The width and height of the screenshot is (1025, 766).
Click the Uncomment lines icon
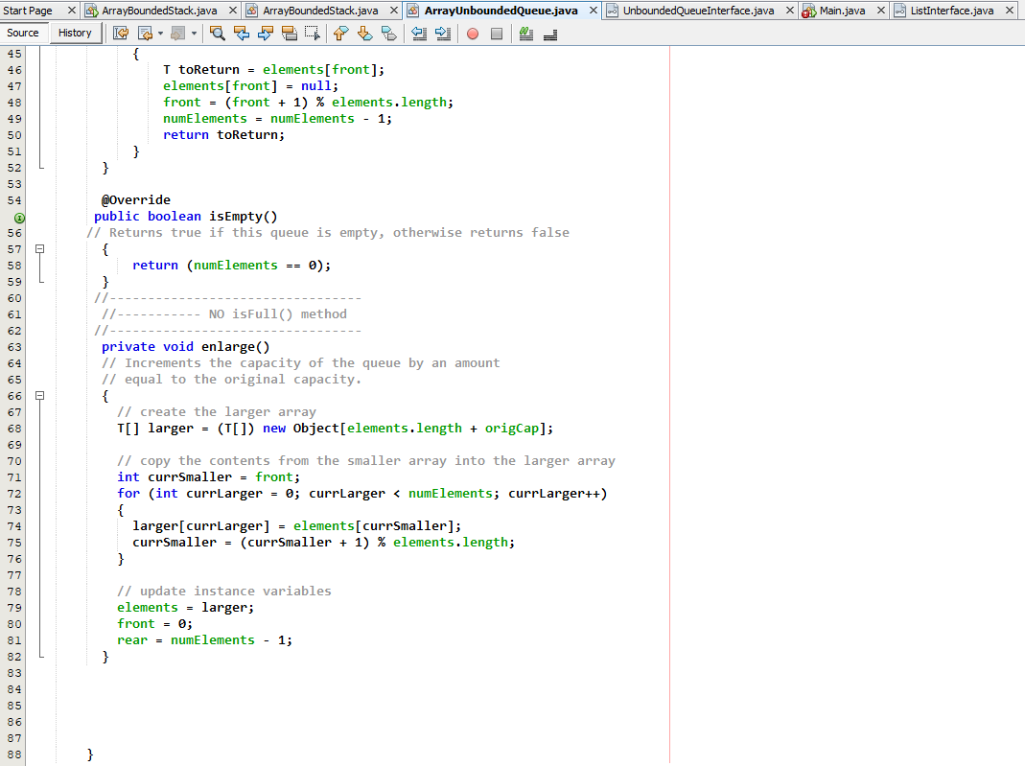[x=550, y=34]
